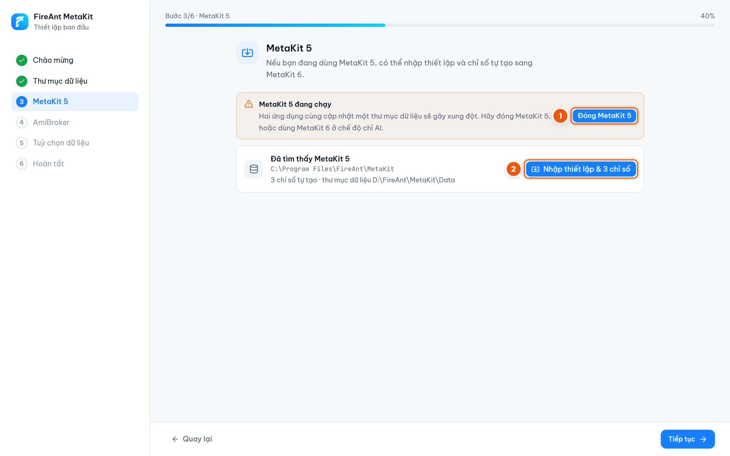Click the import icon next to MetaKit 5 heading
The width and height of the screenshot is (730, 456).
tap(247, 53)
